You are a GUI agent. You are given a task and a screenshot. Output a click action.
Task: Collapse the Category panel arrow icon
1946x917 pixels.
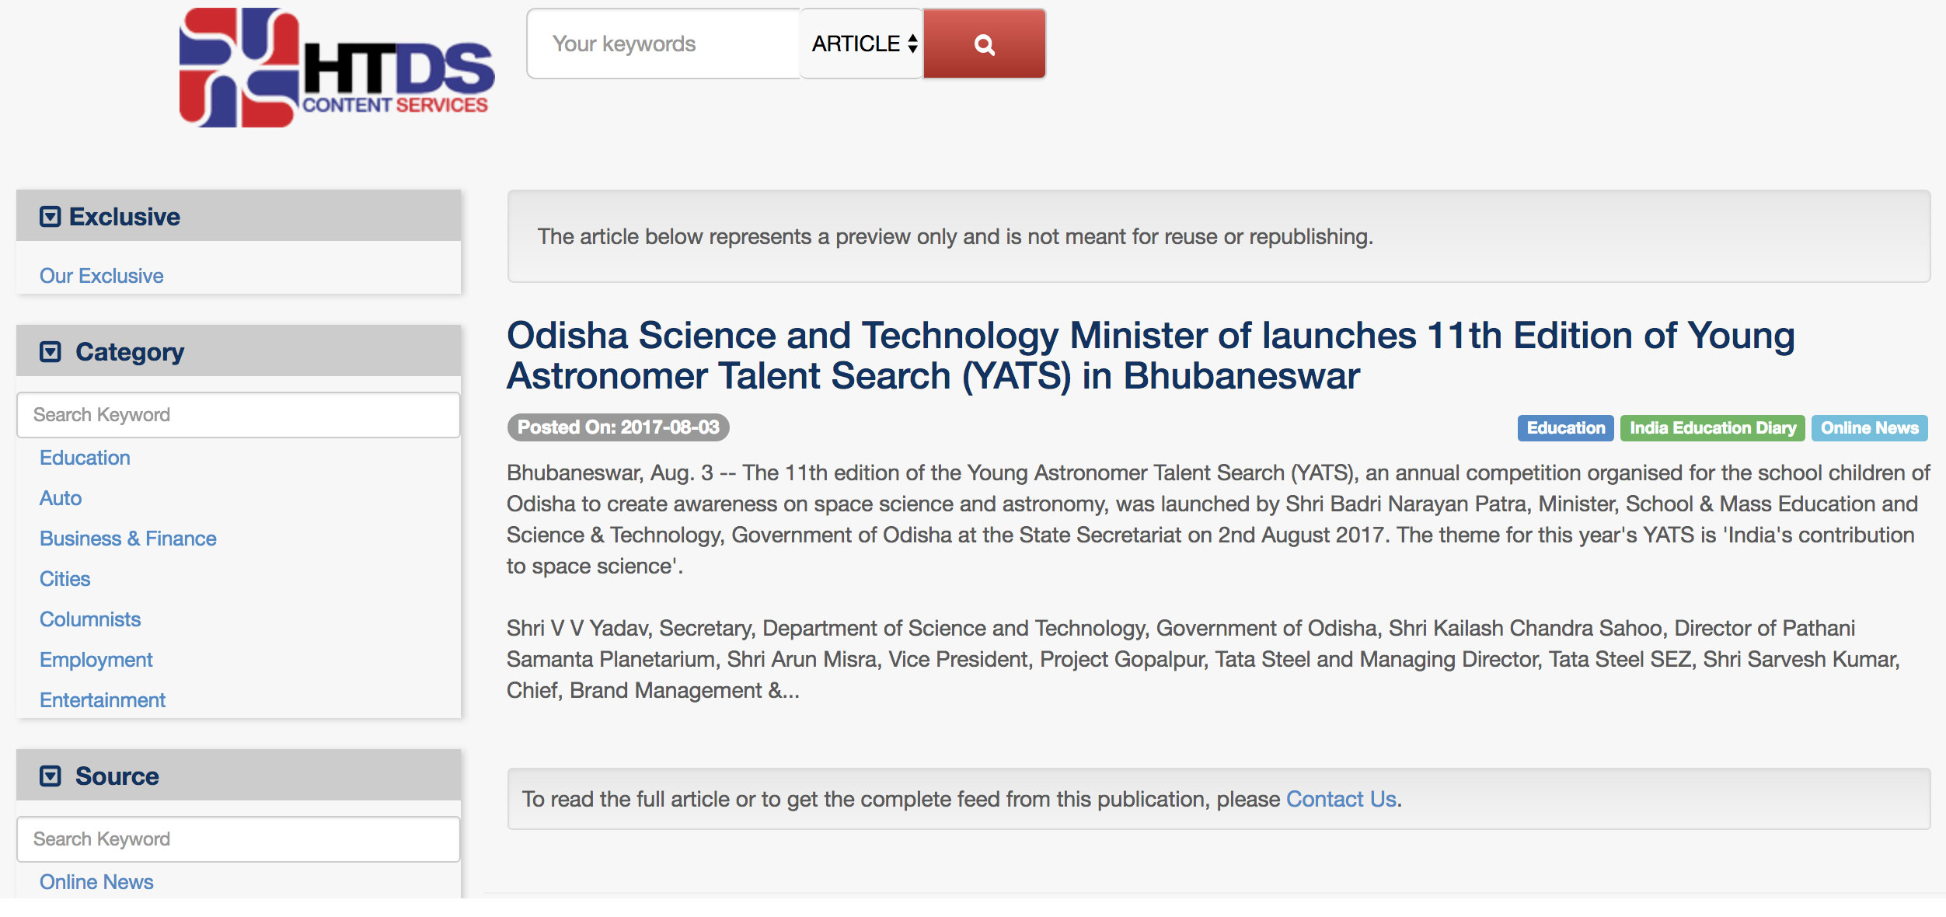[51, 352]
